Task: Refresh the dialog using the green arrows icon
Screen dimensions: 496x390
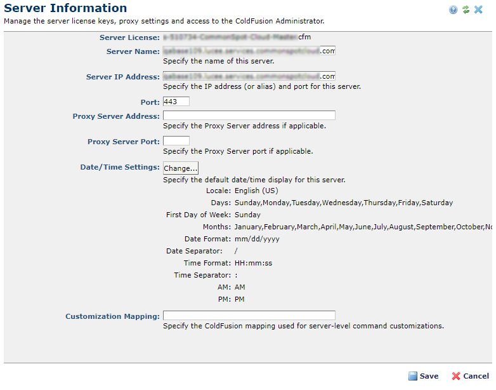Action: coord(466,10)
